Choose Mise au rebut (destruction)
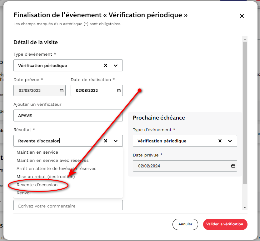 click(x=44, y=176)
